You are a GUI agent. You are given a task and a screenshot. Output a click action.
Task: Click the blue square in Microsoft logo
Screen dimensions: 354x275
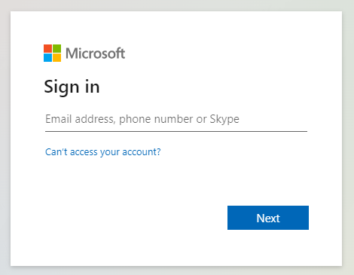point(47,57)
